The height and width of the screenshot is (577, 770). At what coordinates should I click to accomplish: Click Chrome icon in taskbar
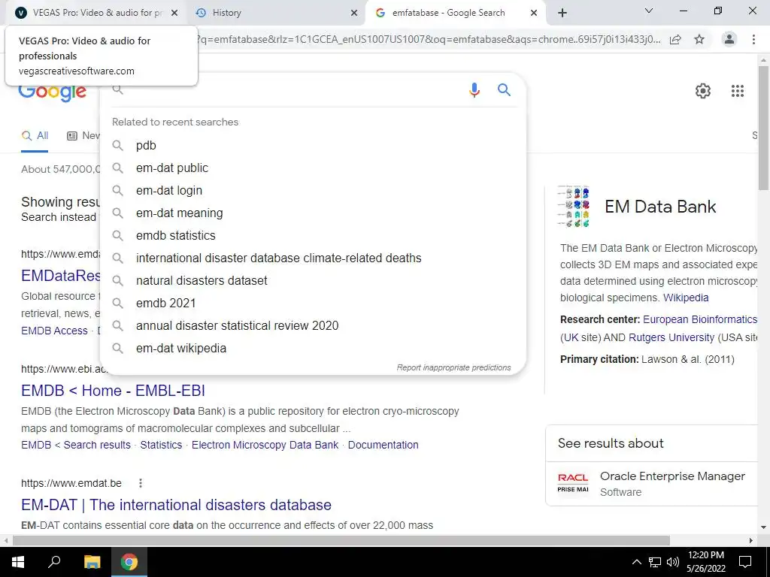[x=129, y=562]
